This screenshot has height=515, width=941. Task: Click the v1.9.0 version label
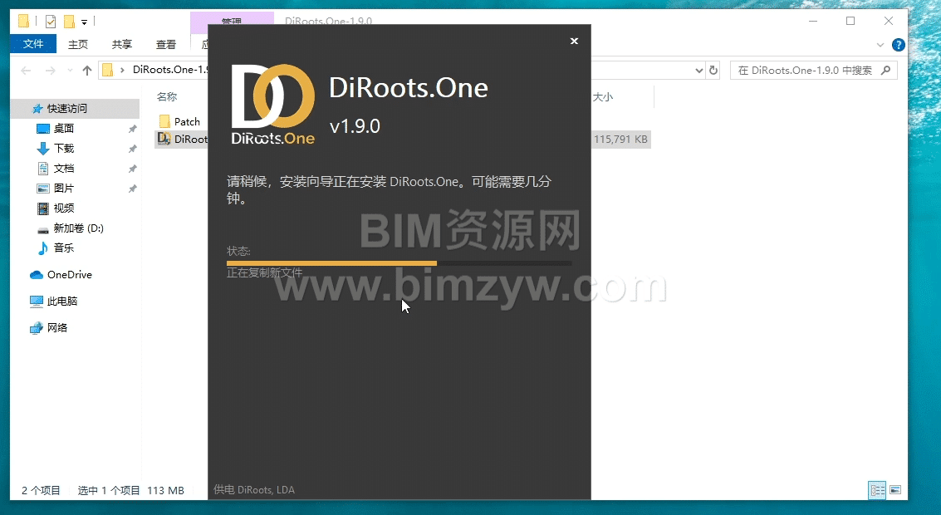(x=355, y=126)
